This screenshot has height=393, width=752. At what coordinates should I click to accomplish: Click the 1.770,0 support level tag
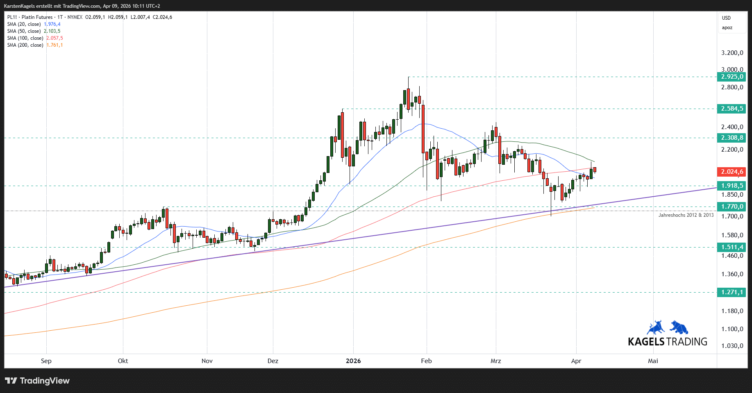[x=732, y=207]
